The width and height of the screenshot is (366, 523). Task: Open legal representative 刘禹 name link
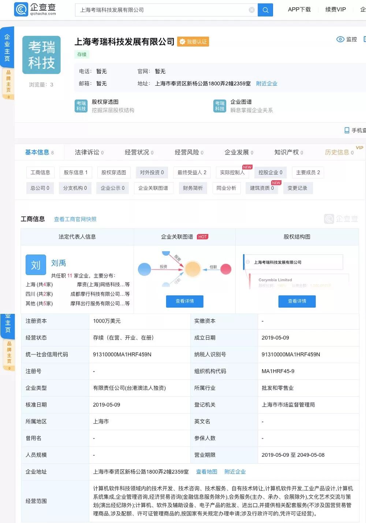click(58, 263)
